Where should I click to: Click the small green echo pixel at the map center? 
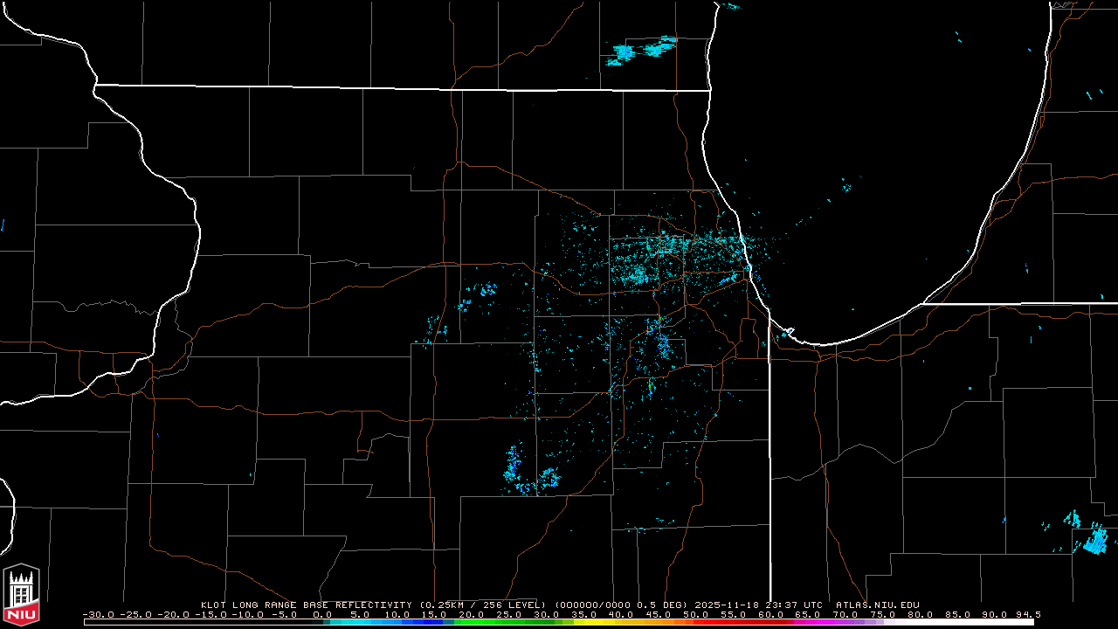click(x=650, y=383)
